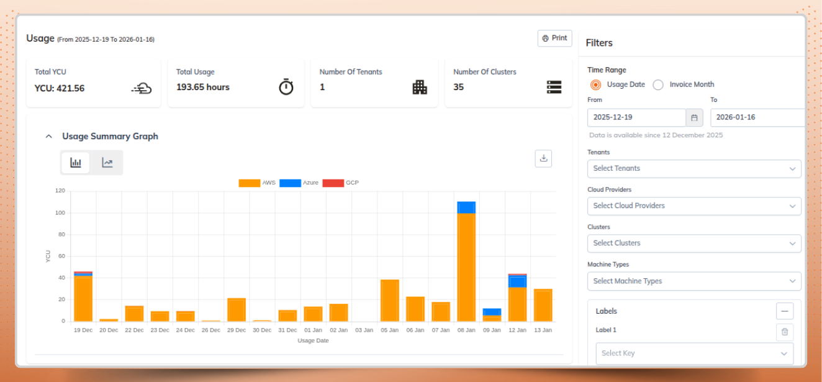Viewport: 822px width, 382px height.
Task: Click the stopwatch icon on Total Usage card
Action: click(x=286, y=87)
